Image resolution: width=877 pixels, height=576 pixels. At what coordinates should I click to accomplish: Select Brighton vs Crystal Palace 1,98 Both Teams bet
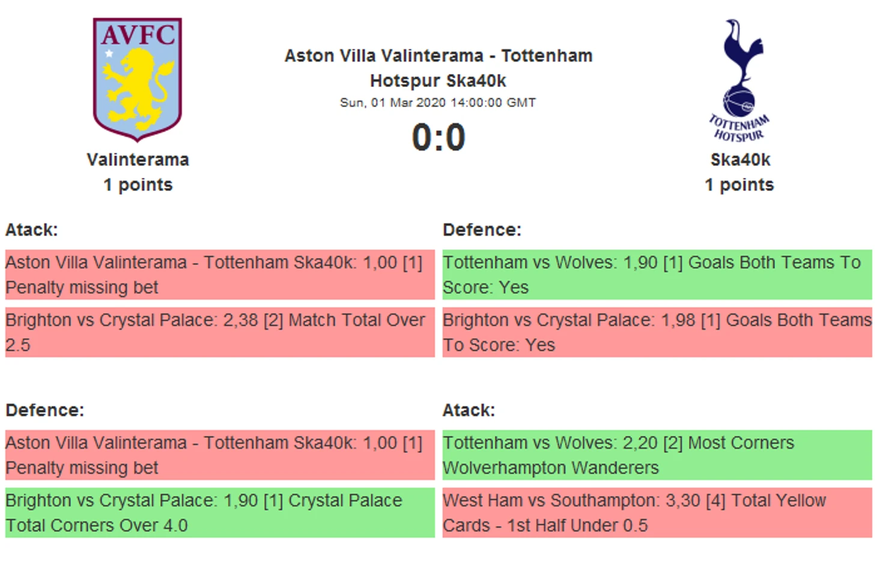[x=657, y=333]
